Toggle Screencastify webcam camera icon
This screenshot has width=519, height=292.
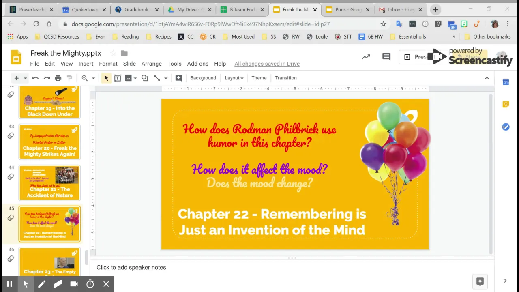coord(74,284)
